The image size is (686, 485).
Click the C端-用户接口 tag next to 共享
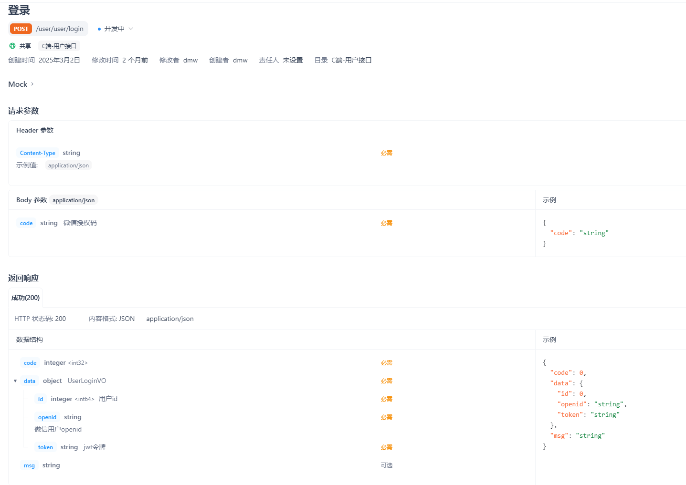pyautogui.click(x=59, y=46)
